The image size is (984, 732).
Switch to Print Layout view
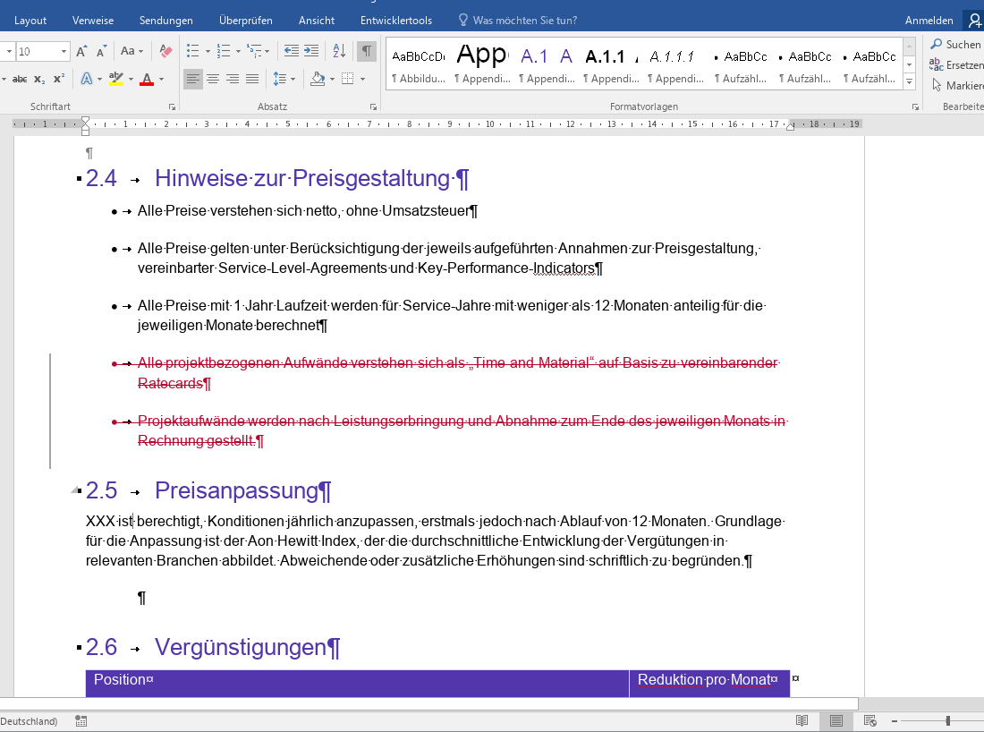coord(836,720)
